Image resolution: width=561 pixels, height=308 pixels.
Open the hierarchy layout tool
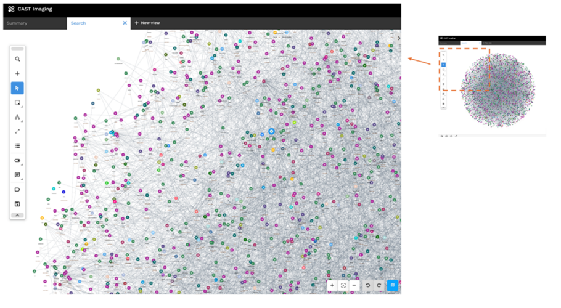click(x=17, y=117)
